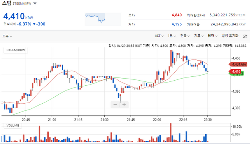Open the 도구 tools dropdown
This screenshot has width=250, height=144.
coord(7,36)
